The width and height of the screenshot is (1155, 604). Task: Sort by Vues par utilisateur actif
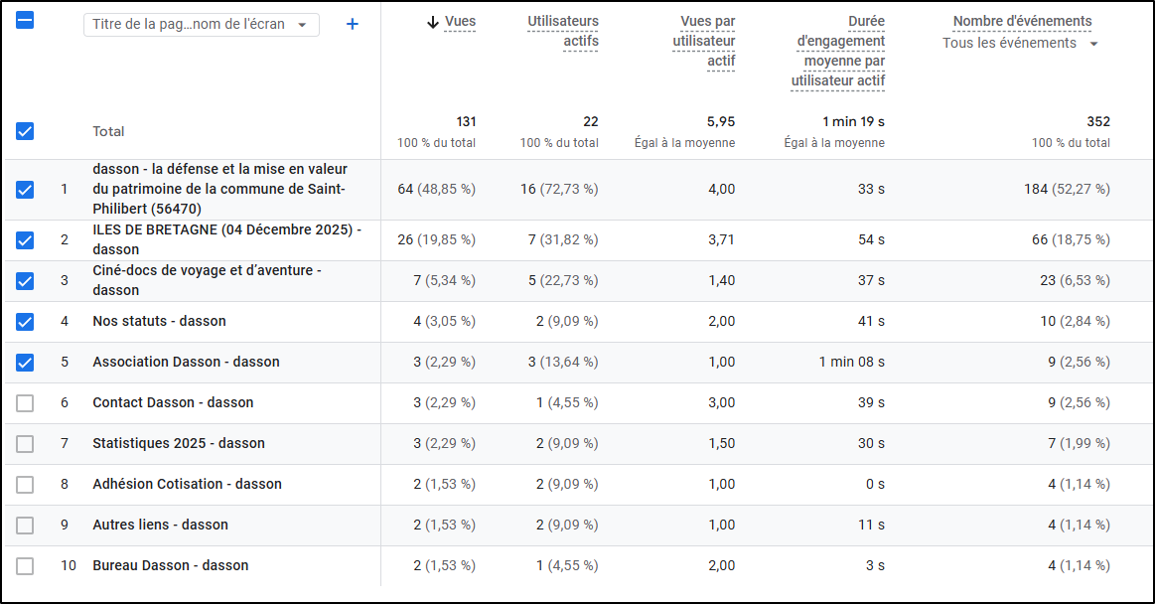(704, 41)
